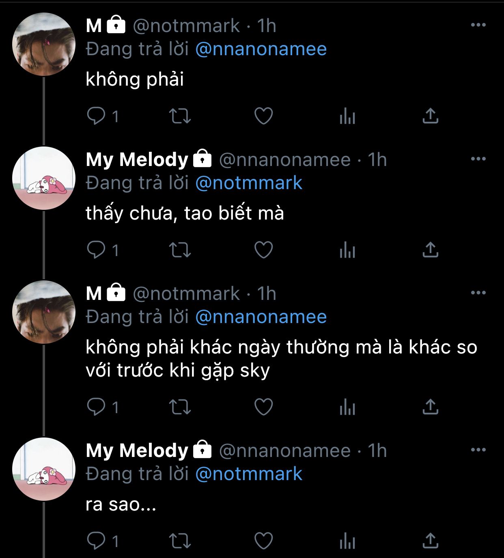504x558 pixels.
Task: View analytics of "thấy chưa, tao biết mà" tweet
Action: pos(347,250)
